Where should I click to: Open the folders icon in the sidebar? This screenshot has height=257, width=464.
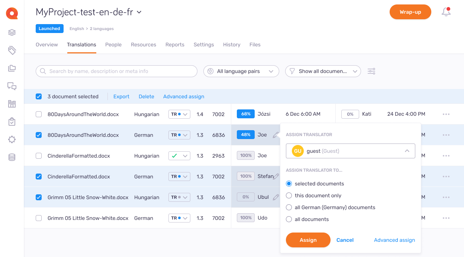click(x=12, y=68)
